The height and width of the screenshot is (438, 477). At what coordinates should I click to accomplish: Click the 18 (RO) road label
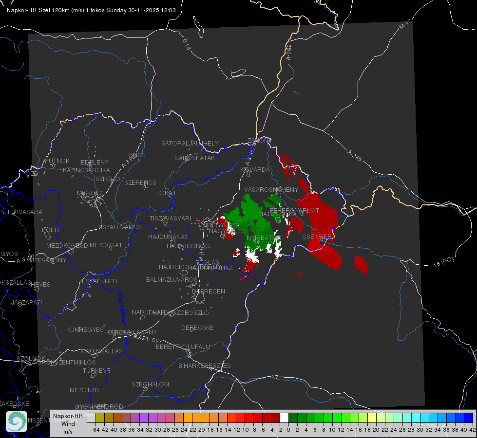[x=443, y=262]
